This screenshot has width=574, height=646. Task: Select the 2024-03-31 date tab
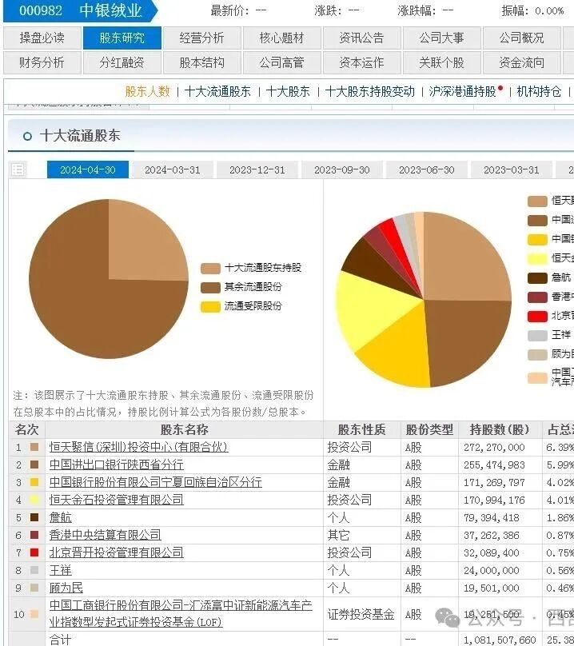pyautogui.click(x=173, y=169)
